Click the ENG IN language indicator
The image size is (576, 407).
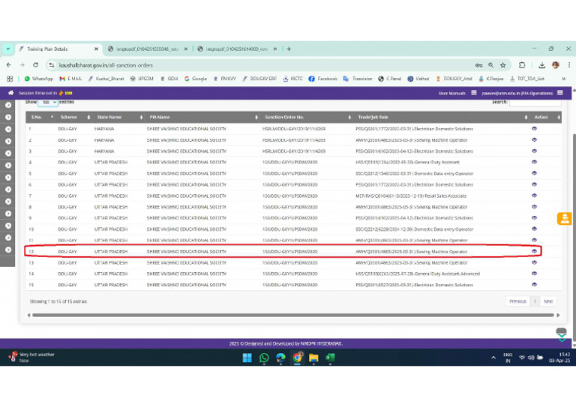508,358
